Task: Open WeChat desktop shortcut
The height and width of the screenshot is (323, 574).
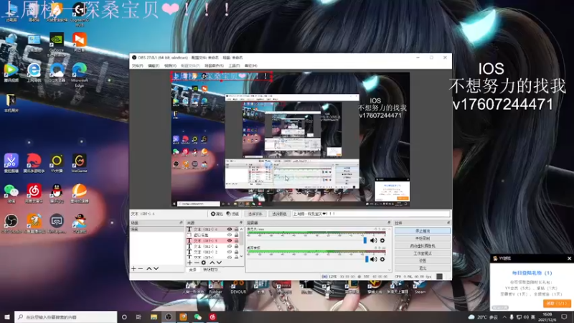Action: 11,193
